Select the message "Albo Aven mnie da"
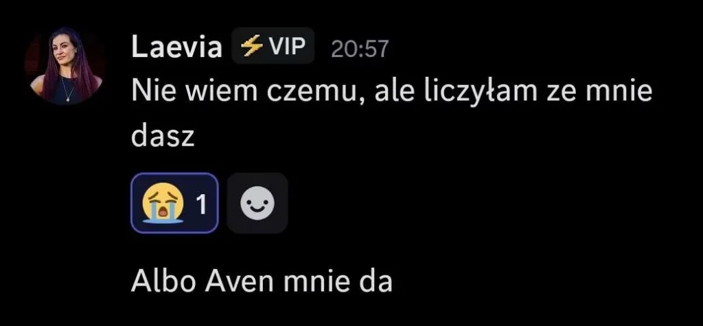The height and width of the screenshot is (326, 703). coord(262,281)
